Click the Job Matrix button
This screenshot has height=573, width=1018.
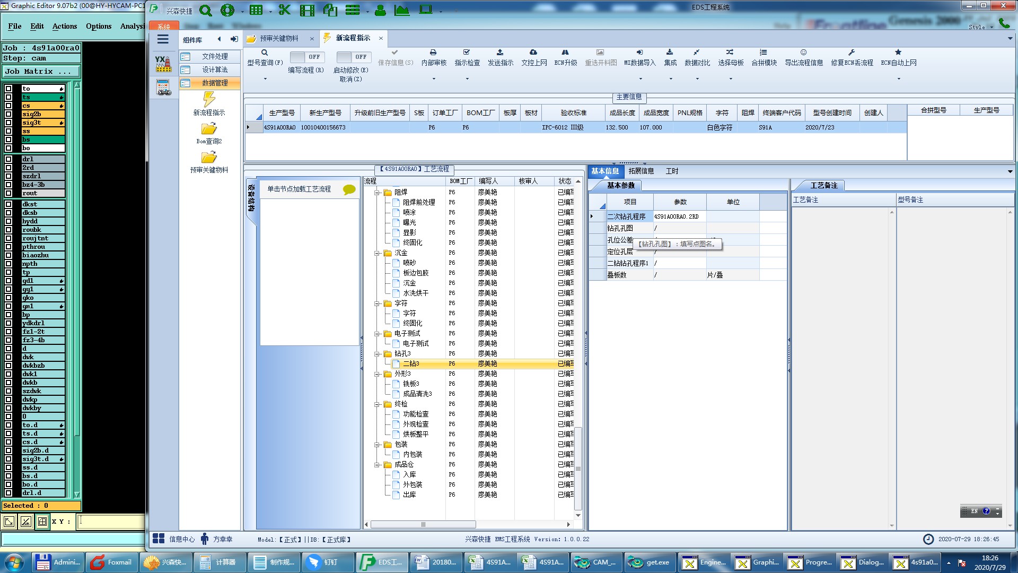point(41,71)
